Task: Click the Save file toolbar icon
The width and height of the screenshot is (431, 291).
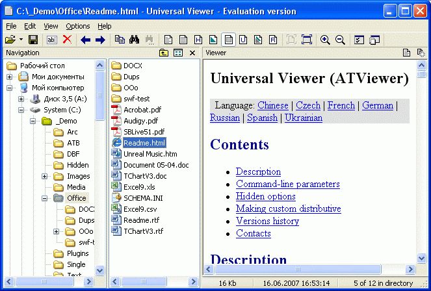Action: coord(33,40)
